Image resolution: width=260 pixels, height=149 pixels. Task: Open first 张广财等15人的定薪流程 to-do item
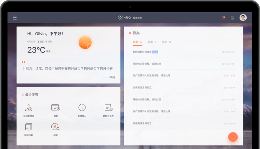click(x=183, y=76)
